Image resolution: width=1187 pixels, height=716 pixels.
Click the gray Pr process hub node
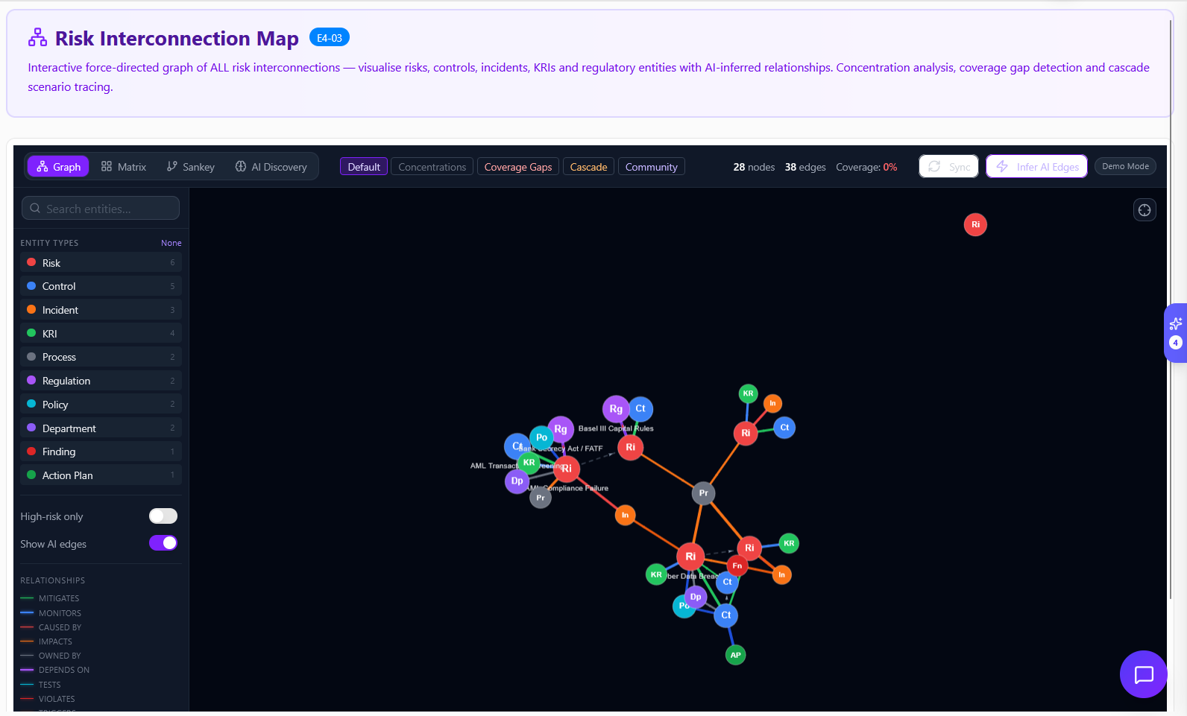coord(703,493)
